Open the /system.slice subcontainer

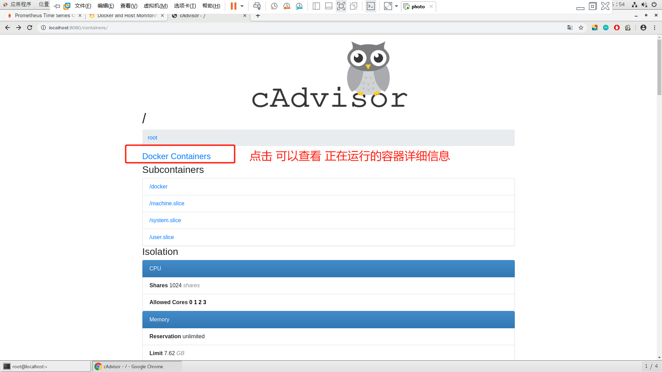[165, 220]
